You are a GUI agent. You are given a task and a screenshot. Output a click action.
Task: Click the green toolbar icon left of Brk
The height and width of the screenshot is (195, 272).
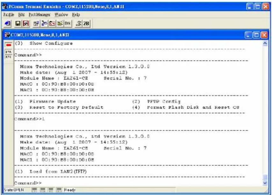(60, 24)
